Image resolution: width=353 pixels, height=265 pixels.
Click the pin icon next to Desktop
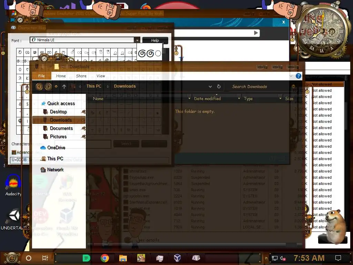83,112
